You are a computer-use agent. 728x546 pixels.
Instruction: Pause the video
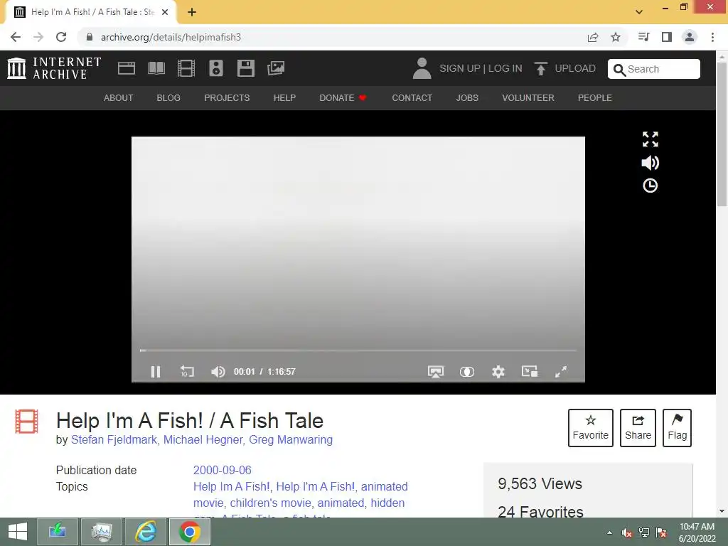[x=156, y=372]
